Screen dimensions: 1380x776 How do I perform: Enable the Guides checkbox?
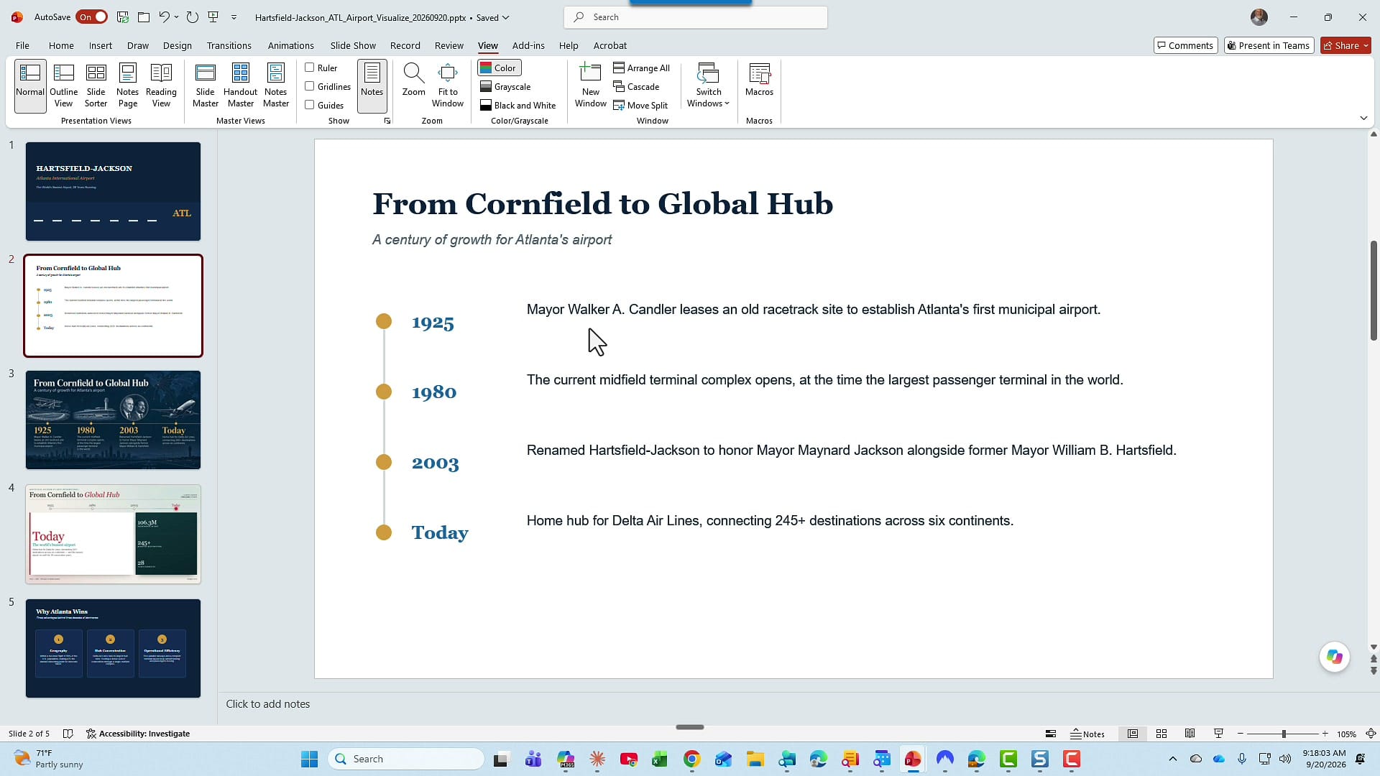point(324,105)
